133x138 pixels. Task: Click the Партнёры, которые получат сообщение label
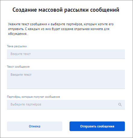pos(33,97)
